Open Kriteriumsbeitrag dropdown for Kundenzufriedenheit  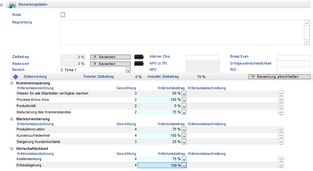tap(184, 136)
